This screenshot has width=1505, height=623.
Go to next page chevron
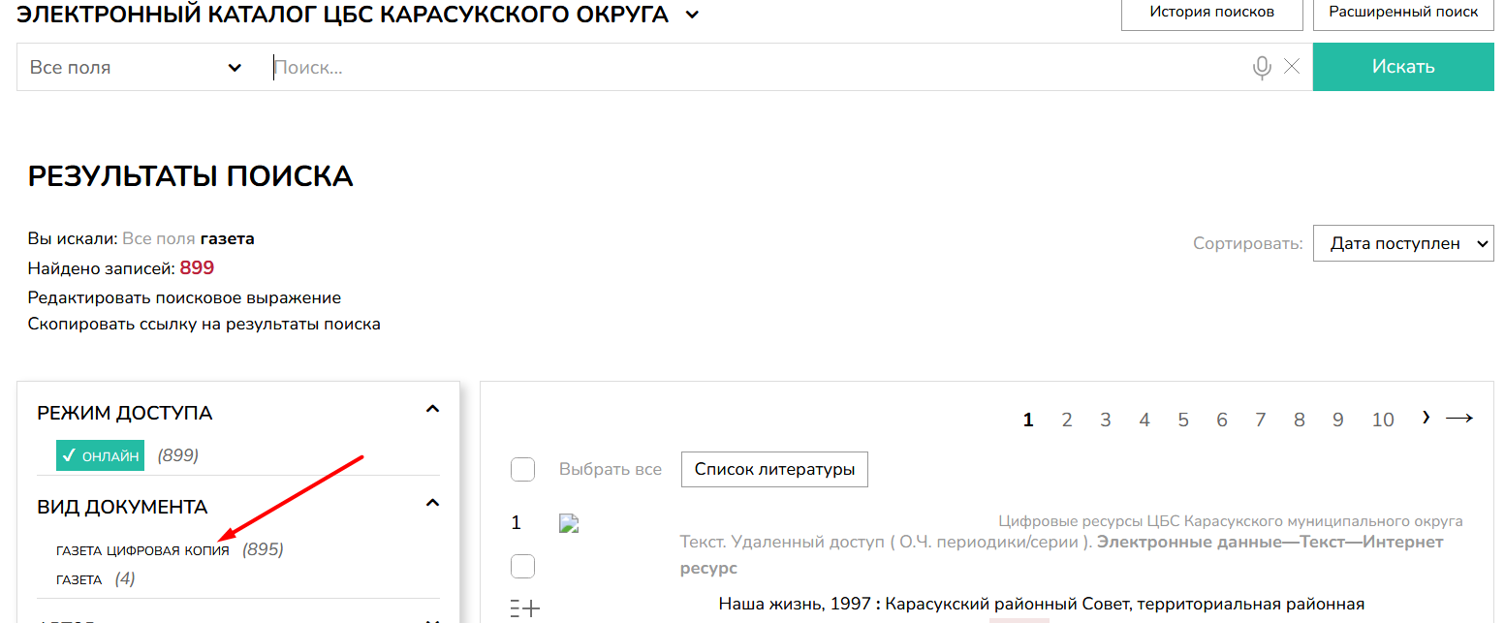pos(1426,418)
